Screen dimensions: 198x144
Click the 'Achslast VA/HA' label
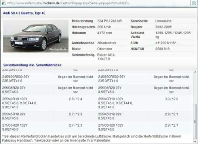click(137, 35)
